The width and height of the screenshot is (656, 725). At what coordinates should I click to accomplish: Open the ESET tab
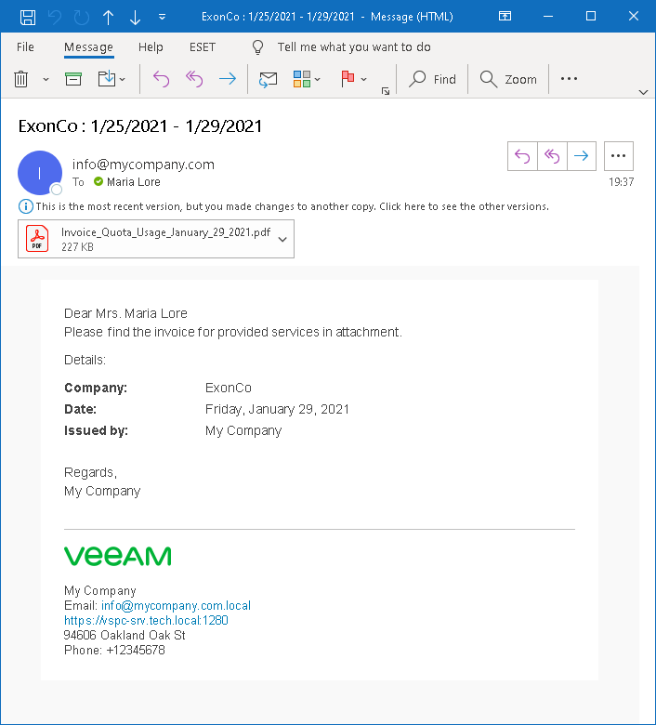tap(203, 47)
